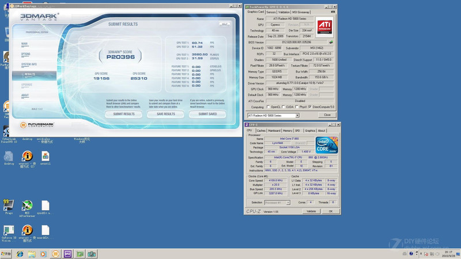The height and width of the screenshot is (259, 461).
Task: Click the SUBMIT SAVED button
Action: (207, 114)
